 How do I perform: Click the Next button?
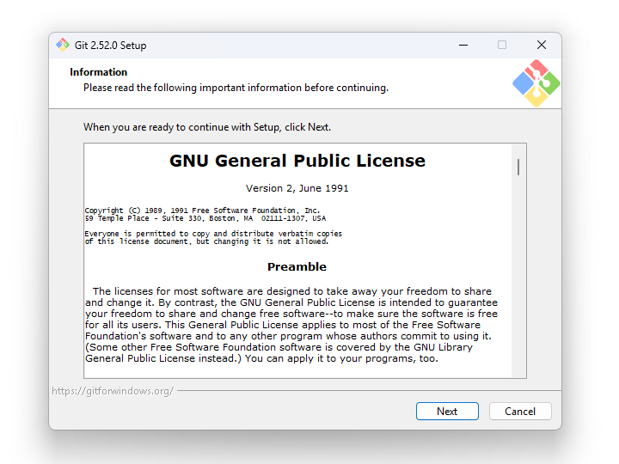[447, 411]
